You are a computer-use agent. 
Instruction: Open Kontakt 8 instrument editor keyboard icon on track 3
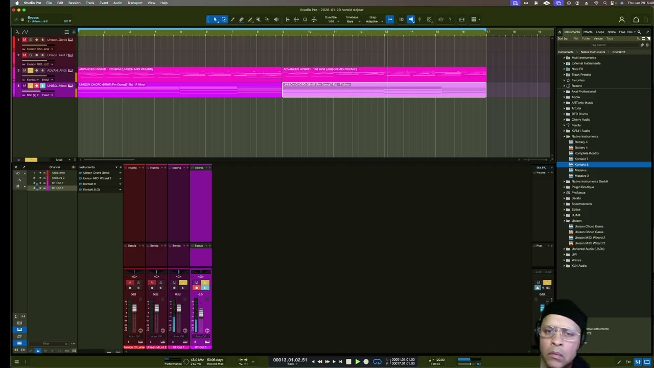[70, 70]
